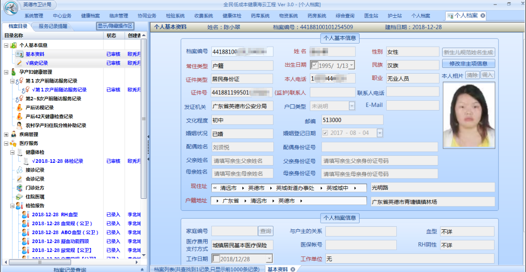Expand the 疾病管理 tree node
The image size is (526, 272).
(6, 134)
